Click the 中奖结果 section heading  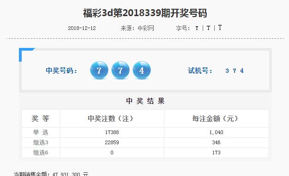click(145, 101)
